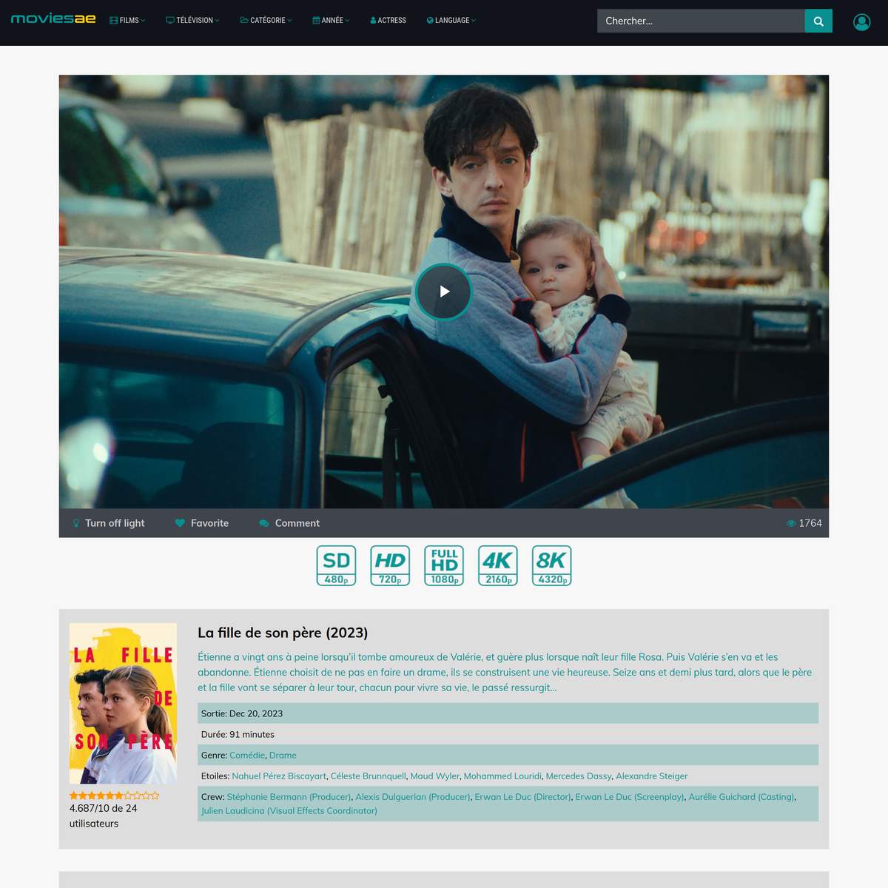Click the movie synopsis paragraph
888x888 pixels.
(x=505, y=672)
